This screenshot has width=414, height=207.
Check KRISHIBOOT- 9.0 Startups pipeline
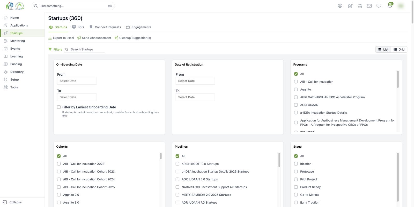(x=177, y=164)
